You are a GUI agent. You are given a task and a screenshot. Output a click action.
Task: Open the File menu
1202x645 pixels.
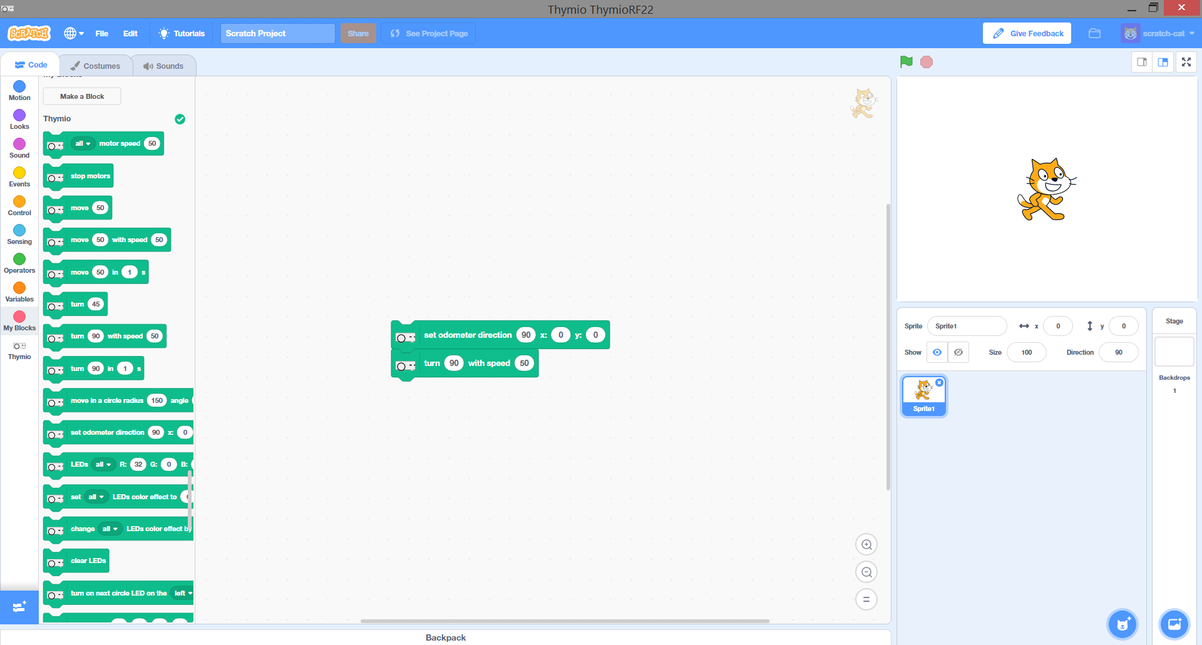click(101, 33)
